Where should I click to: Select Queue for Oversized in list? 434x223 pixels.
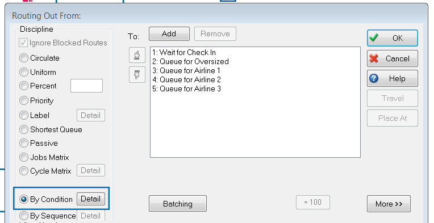coord(190,61)
